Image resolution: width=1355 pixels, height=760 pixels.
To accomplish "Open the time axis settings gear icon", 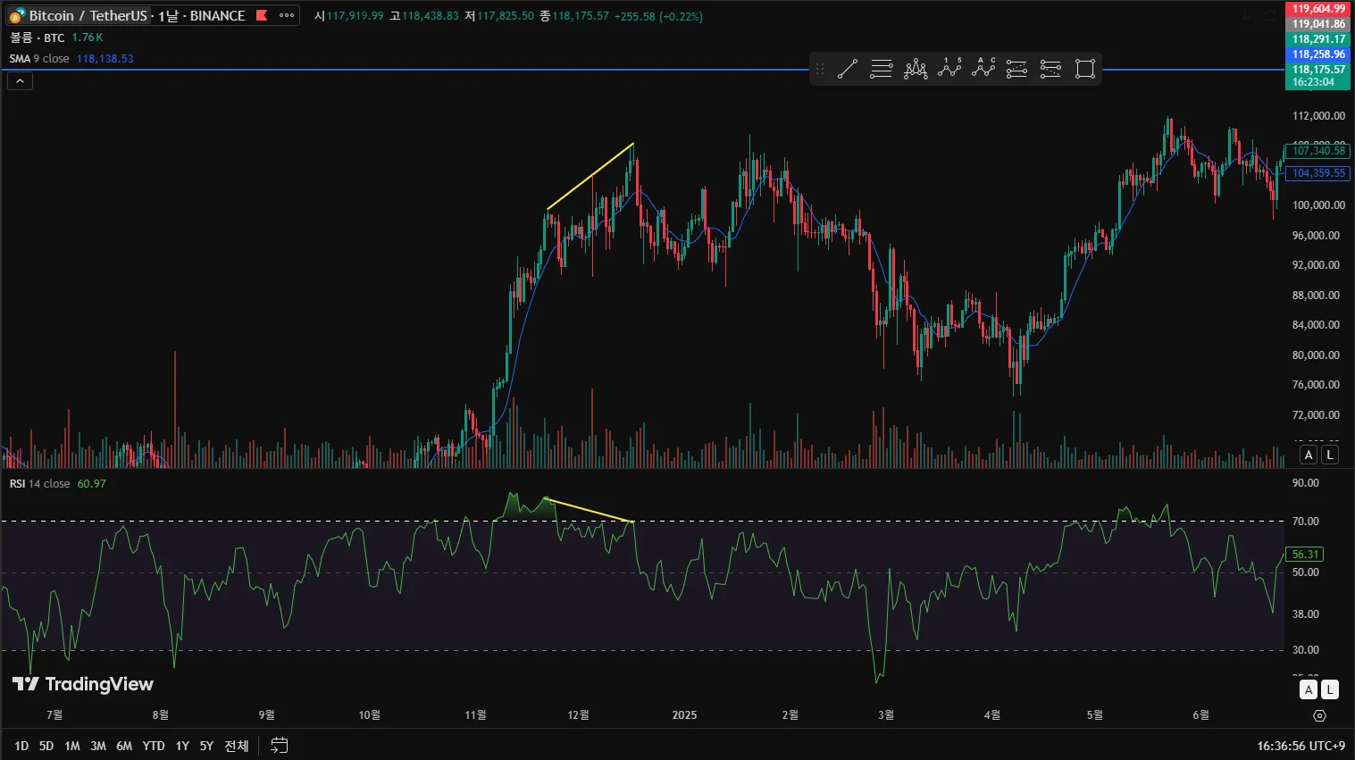I will 1319,715.
